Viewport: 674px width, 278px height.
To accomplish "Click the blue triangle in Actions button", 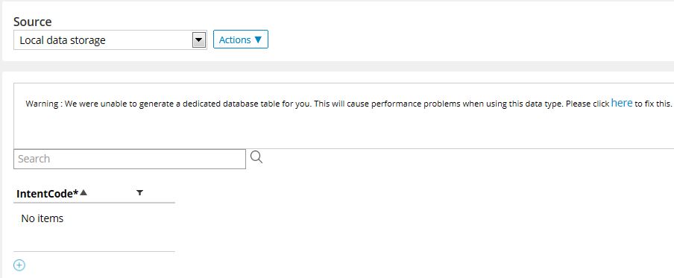I will [x=258, y=40].
